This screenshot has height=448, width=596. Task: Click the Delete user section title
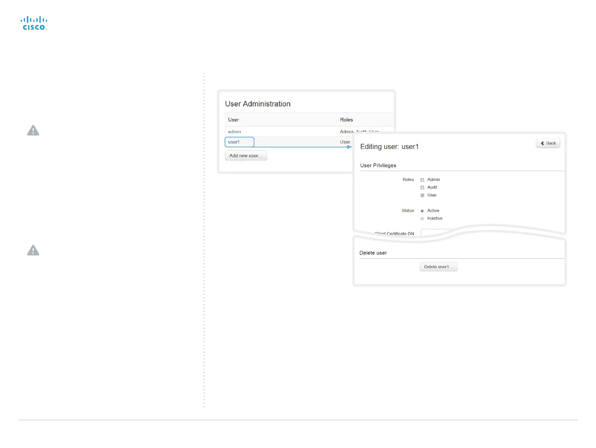point(373,253)
